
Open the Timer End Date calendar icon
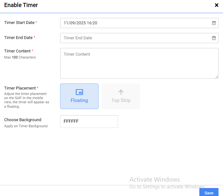tap(214, 38)
